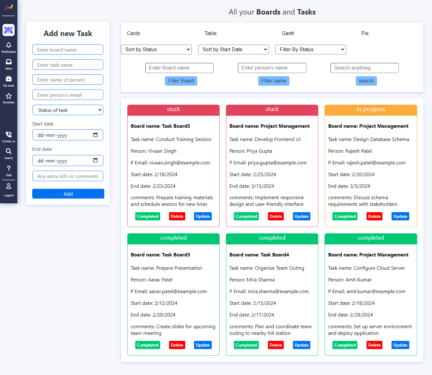Update the Configure Cloud Server task

click(400, 345)
